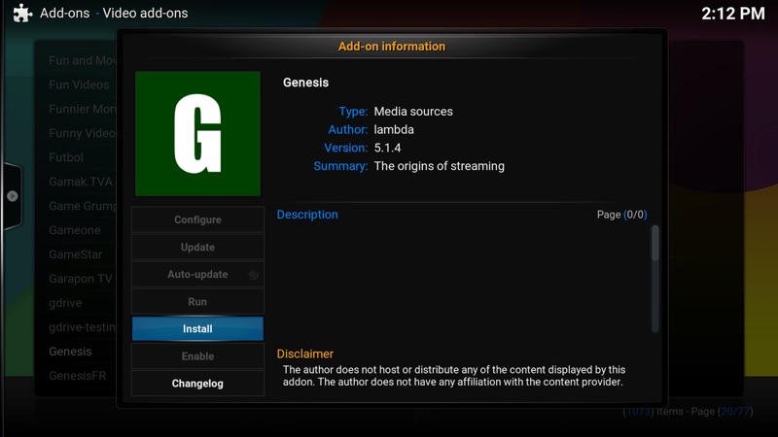Screen dimensions: 778x437
Task: Click the Media sources type value
Action: [x=413, y=112]
